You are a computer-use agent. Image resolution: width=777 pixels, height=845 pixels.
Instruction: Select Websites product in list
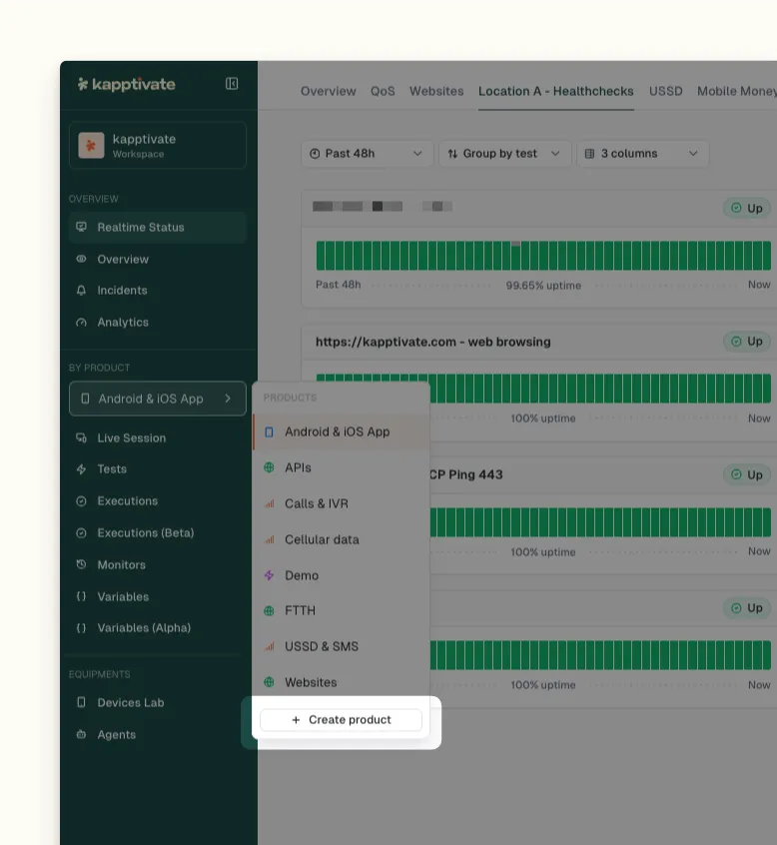click(x=342, y=682)
